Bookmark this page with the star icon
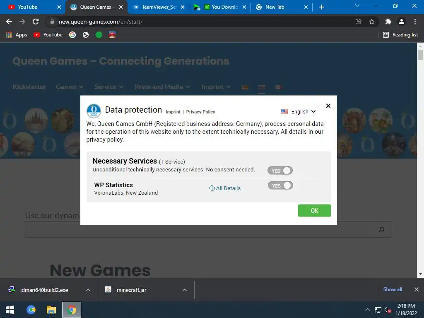 (372, 22)
